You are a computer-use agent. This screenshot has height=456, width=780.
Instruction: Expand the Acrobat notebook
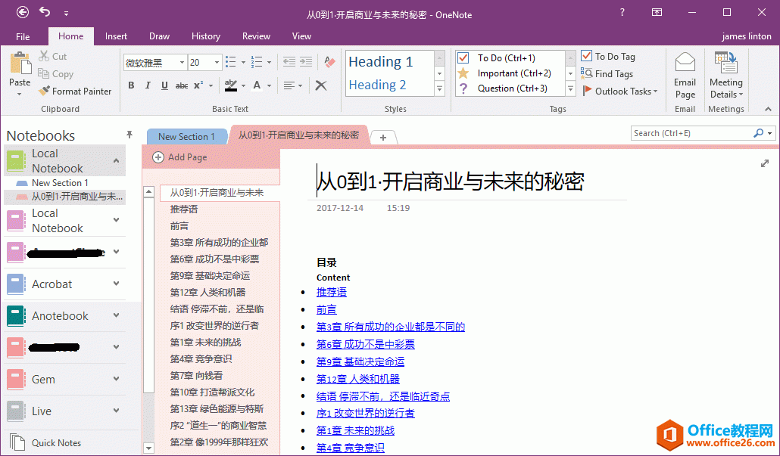point(116,284)
